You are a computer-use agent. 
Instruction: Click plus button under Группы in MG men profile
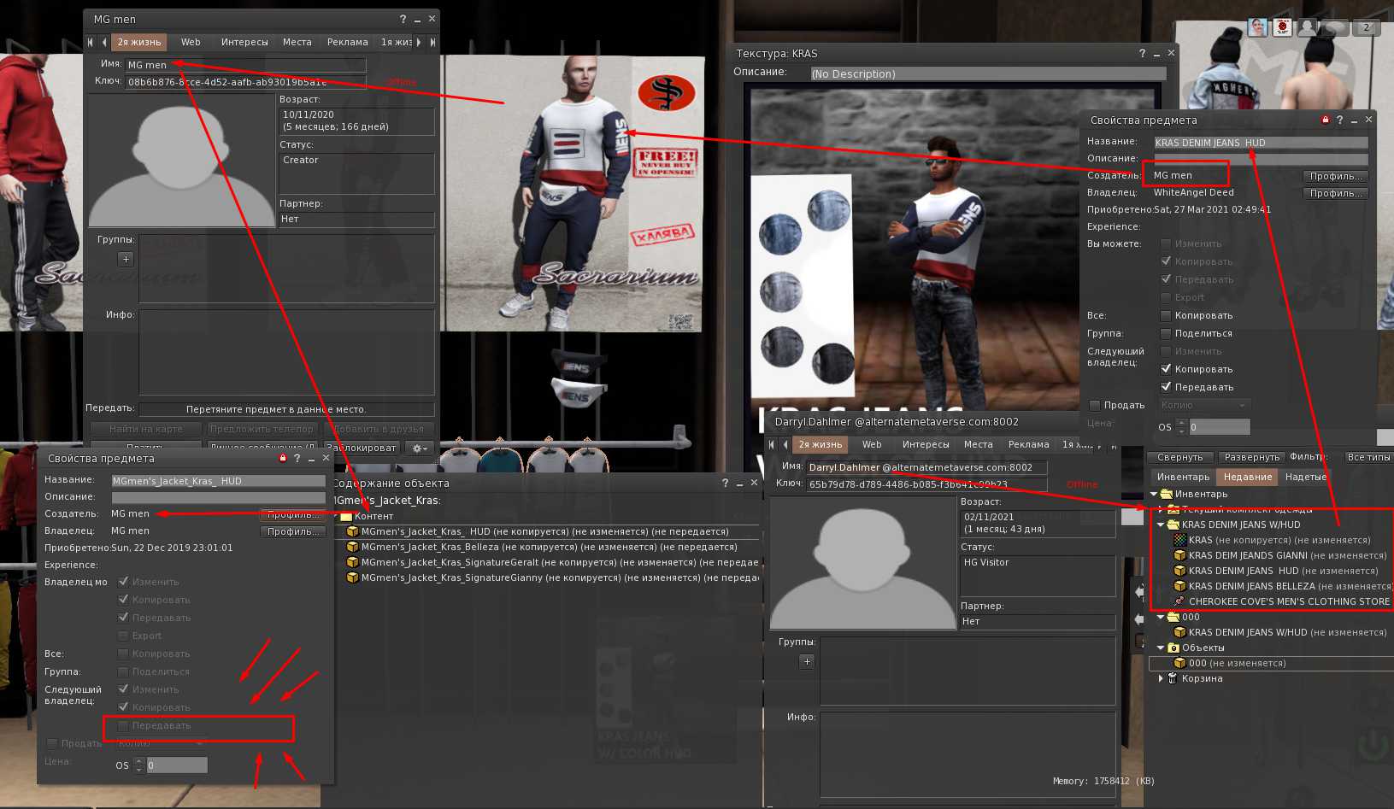[x=126, y=259]
